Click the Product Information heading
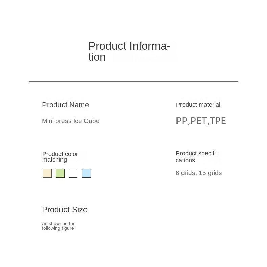This screenshot has width=267, height=267. (129, 51)
